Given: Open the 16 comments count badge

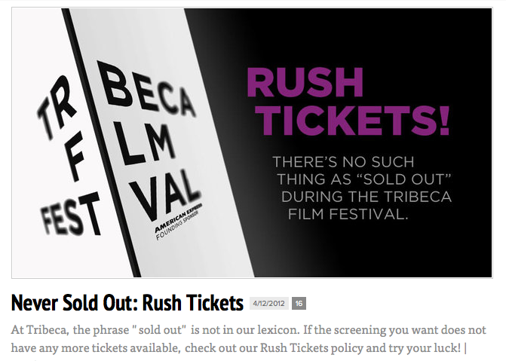Looking at the screenshot, I should (299, 304).
